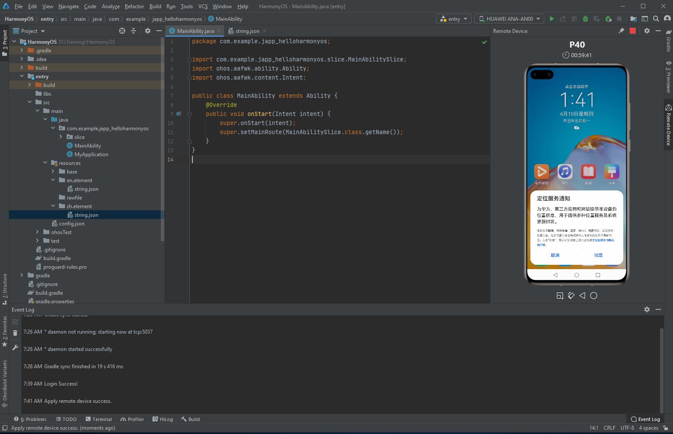Open the HUAWEI ANA-AN00 device dropdown
Screen dimensions: 673x434
tap(509, 19)
